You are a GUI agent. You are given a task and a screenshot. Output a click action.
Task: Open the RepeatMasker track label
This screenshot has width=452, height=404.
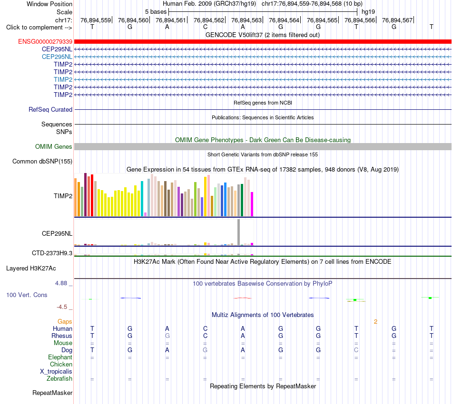click(52, 393)
